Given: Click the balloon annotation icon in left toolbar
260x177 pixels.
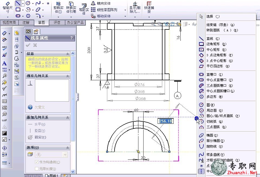Looking at the screenshot, I should [5, 76].
